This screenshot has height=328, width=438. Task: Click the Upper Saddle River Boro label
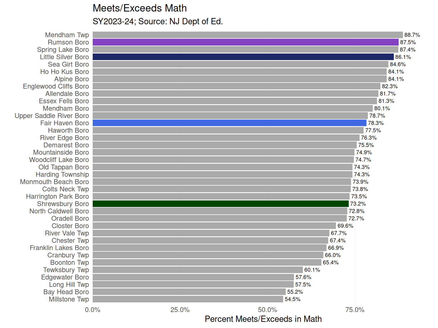coord(52,116)
